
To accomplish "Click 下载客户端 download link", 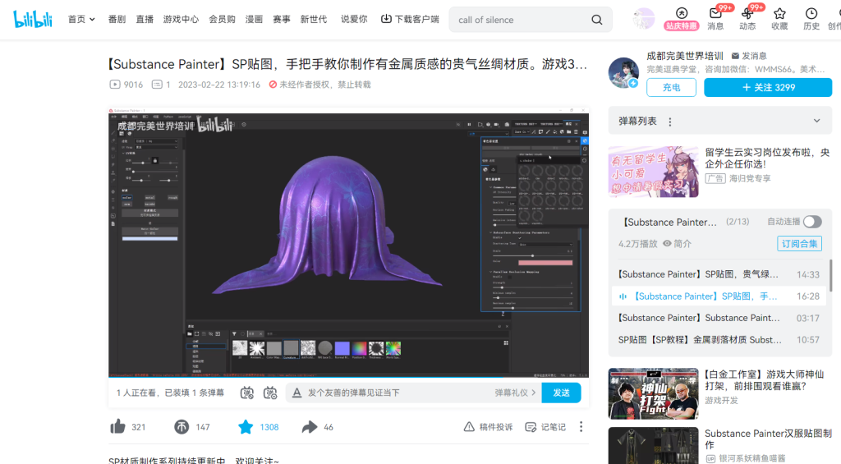I will click(x=410, y=20).
